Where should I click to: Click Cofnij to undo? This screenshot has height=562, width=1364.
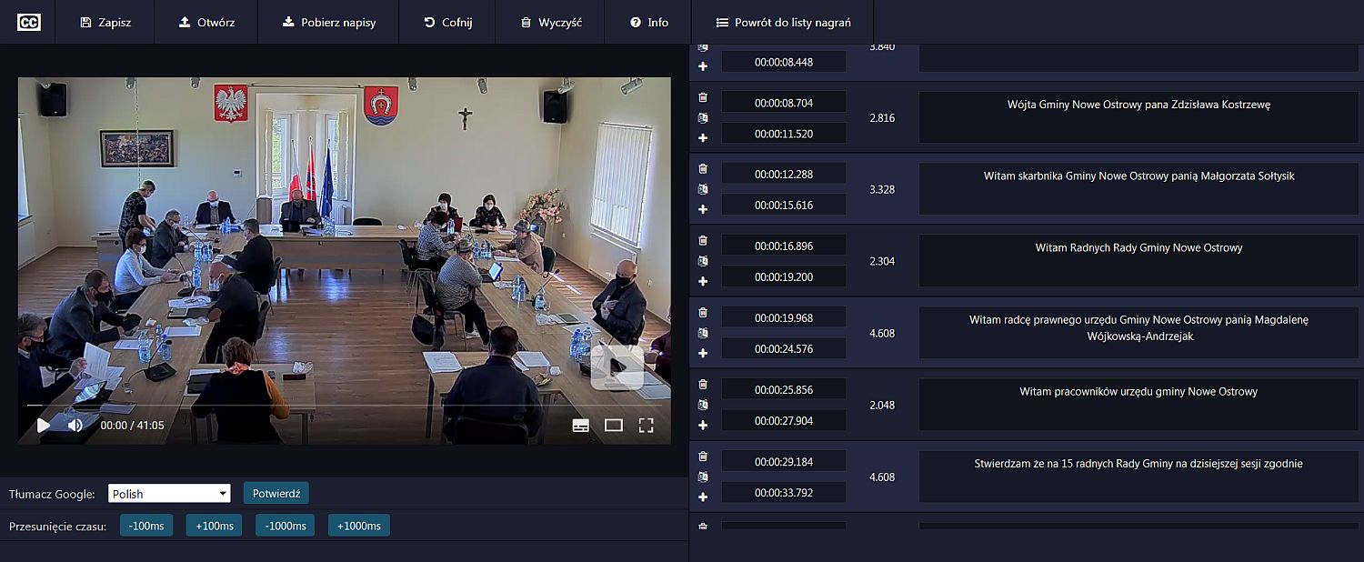pos(447,22)
